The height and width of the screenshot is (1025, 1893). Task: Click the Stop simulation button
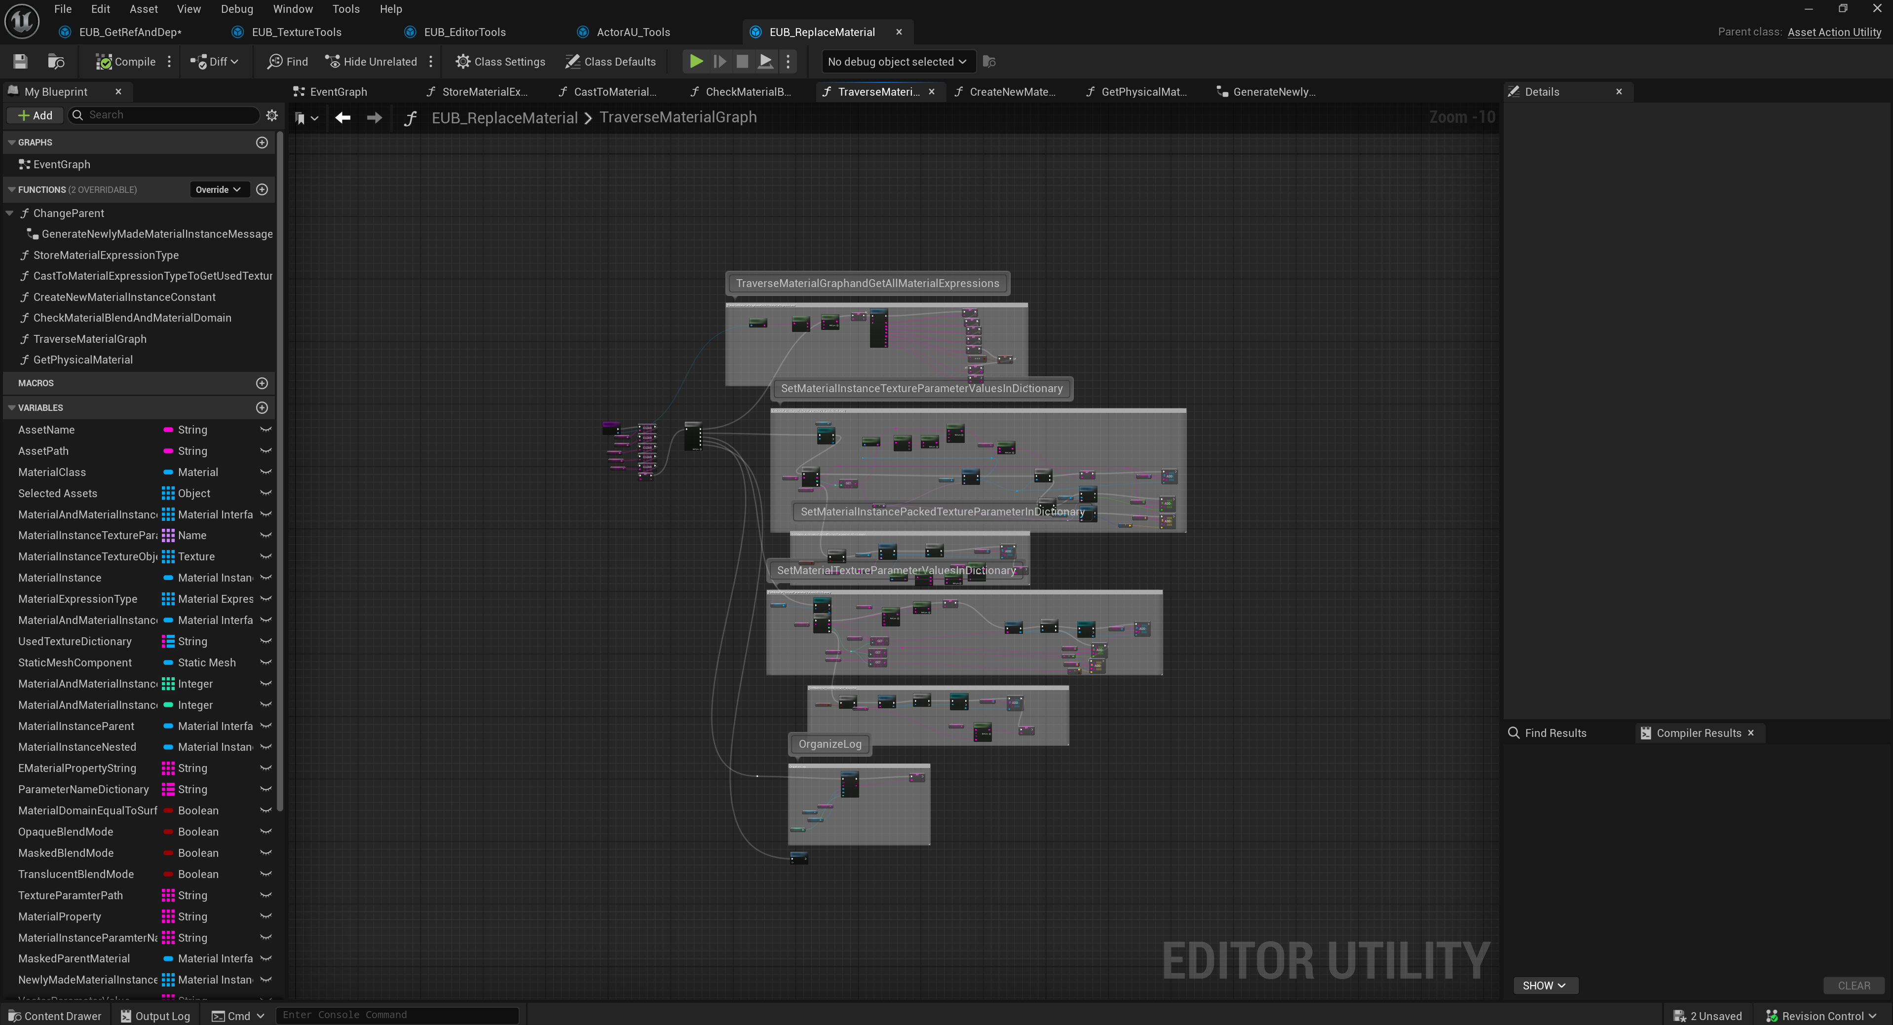pos(742,62)
